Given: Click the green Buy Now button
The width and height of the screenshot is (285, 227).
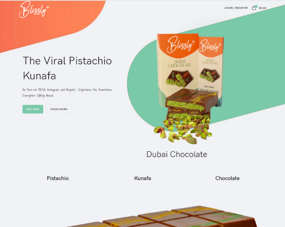Looking at the screenshot, I should pyautogui.click(x=33, y=109).
